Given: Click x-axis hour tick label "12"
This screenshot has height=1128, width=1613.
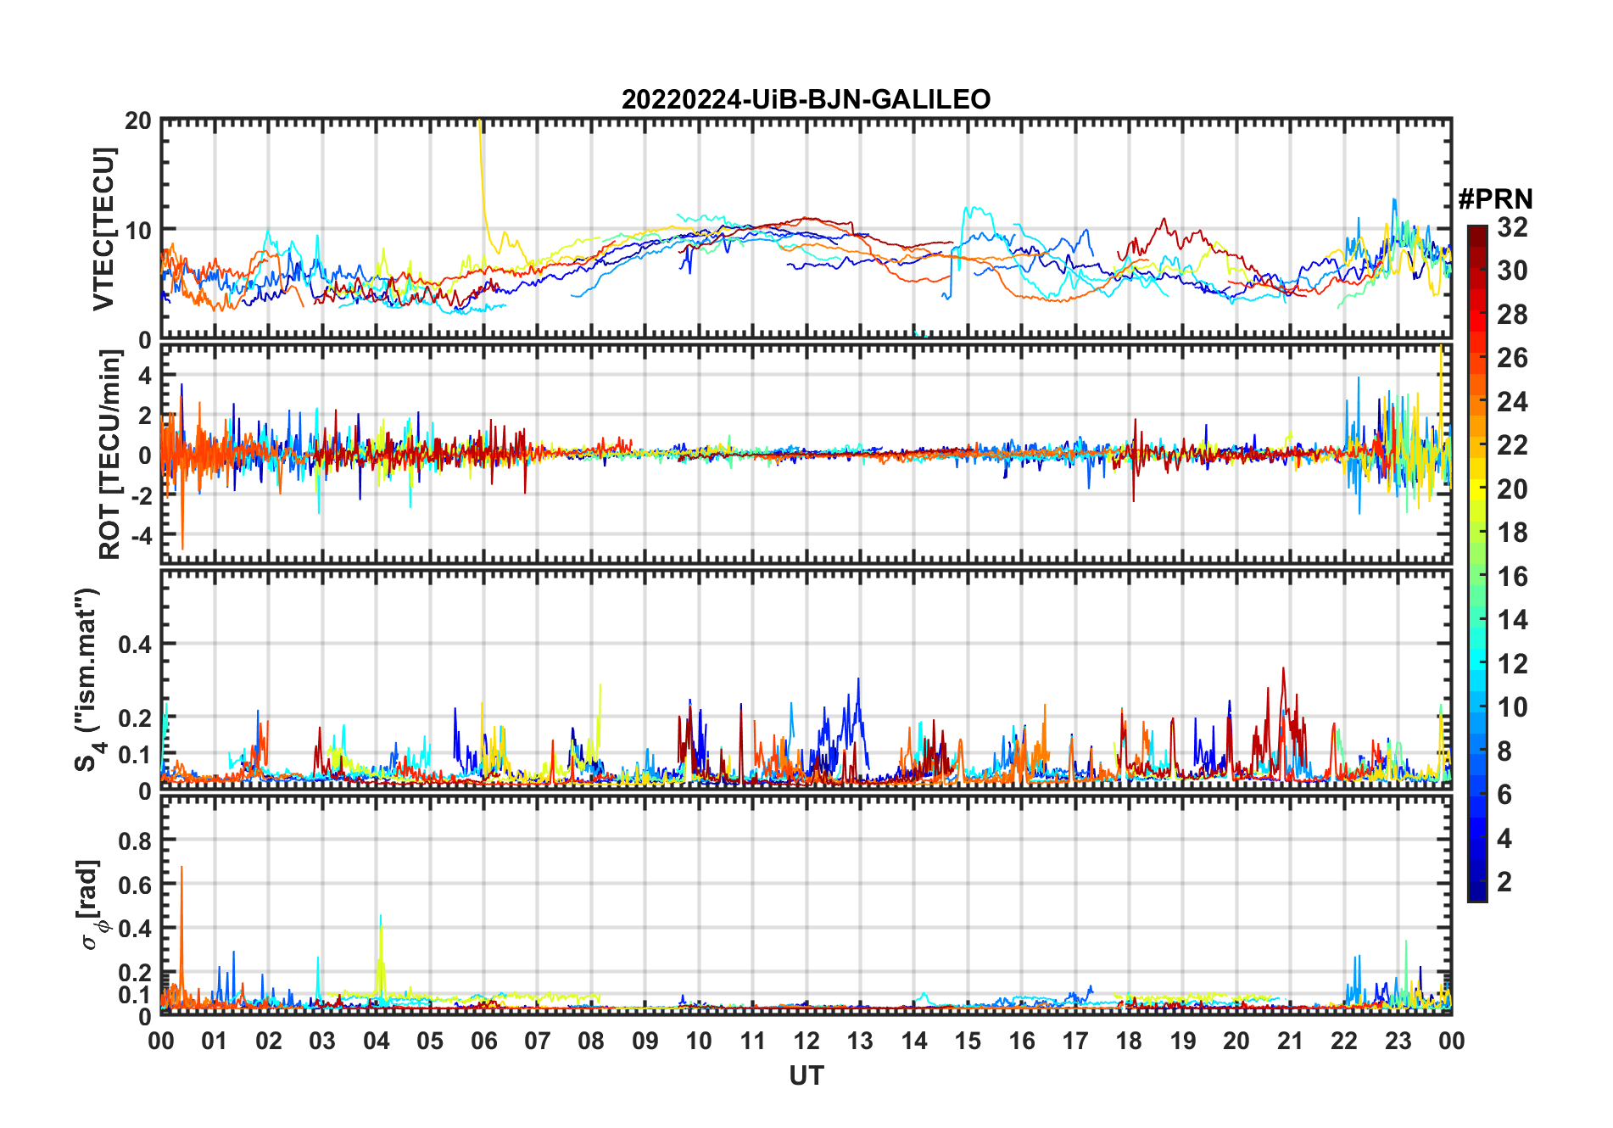Looking at the screenshot, I should 806,1041.
